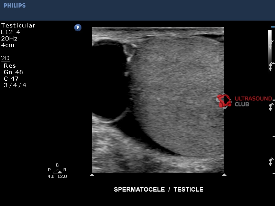This screenshot has height=206, width=275.
Task: Click the blue P preset icon
Action: click(78, 28)
